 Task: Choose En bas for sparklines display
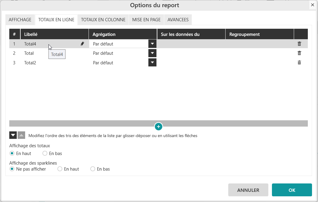(x=93, y=169)
